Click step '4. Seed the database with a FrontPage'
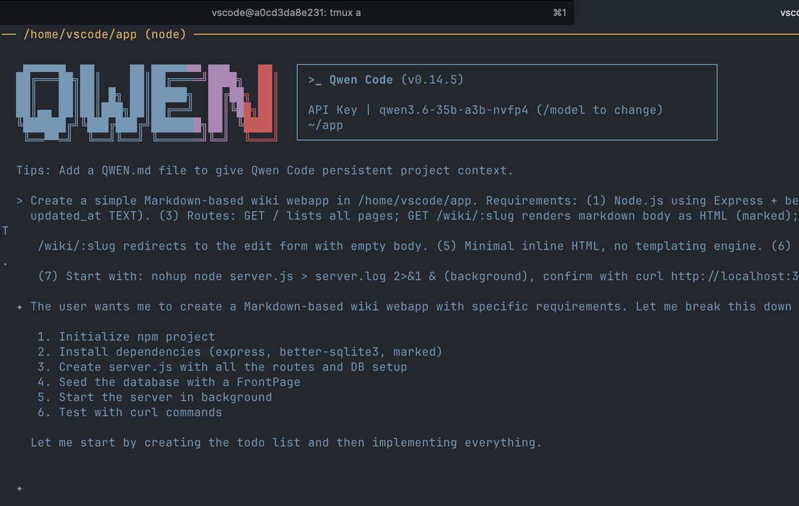Image resolution: width=799 pixels, height=506 pixels. point(169,382)
